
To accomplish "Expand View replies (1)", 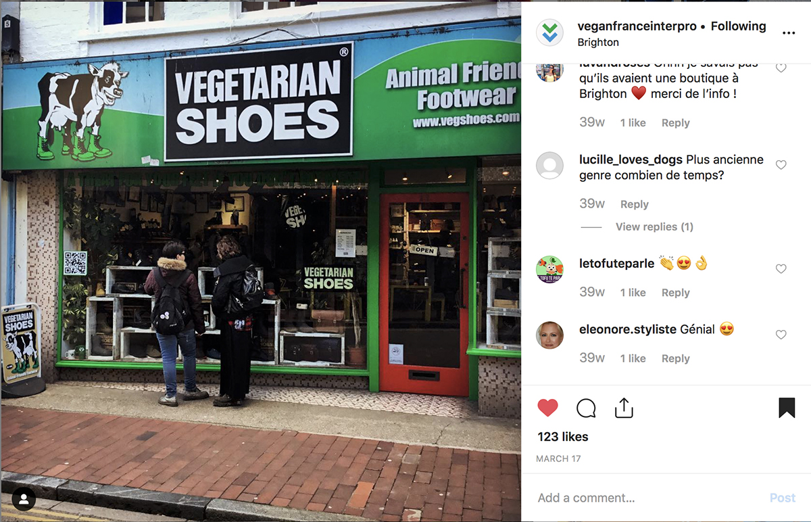I will (654, 227).
